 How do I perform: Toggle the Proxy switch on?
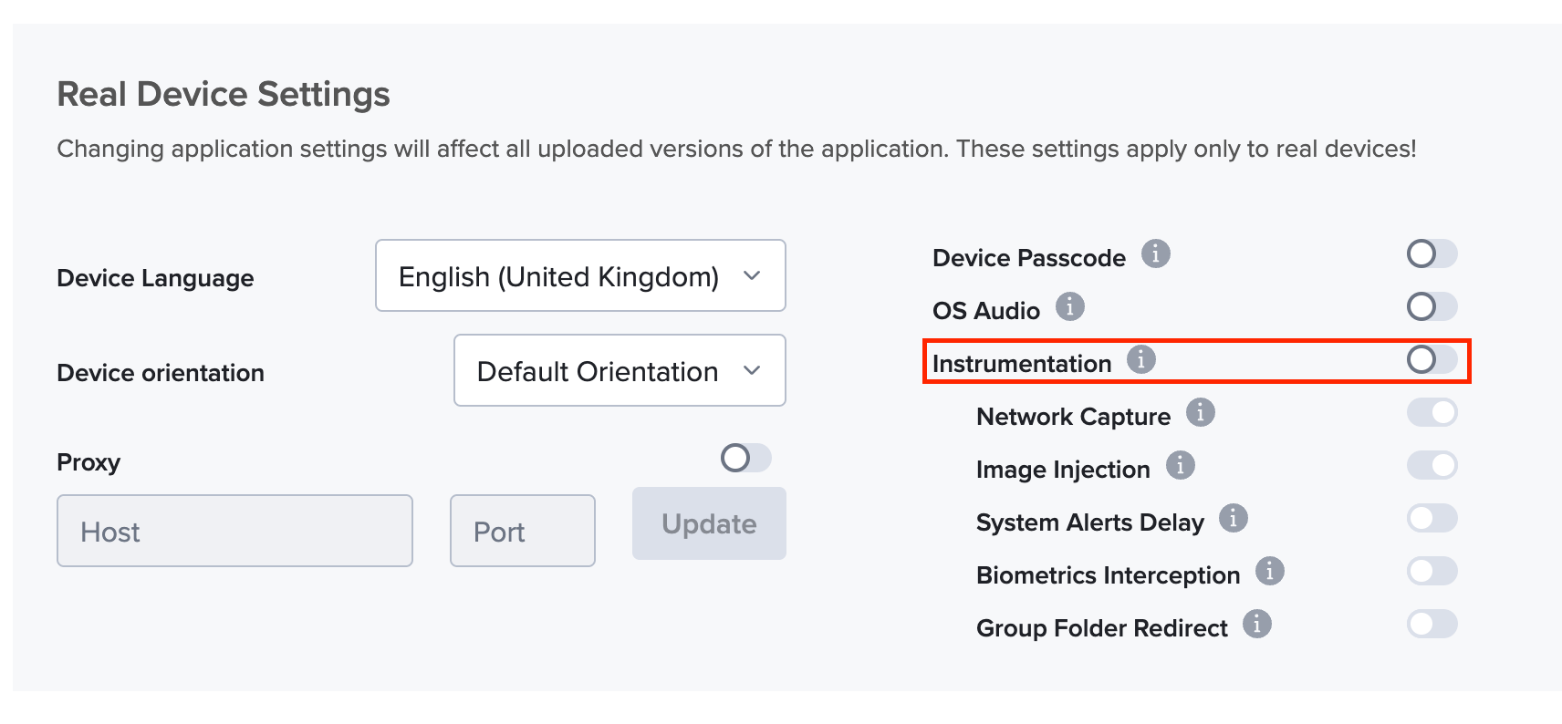click(745, 458)
